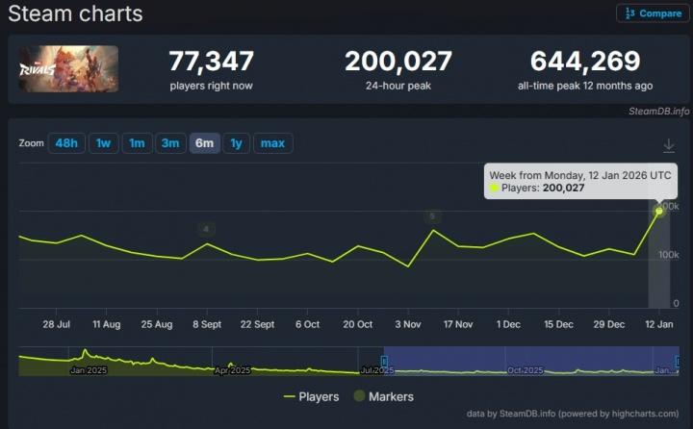Click the download chart icon

pos(669,145)
